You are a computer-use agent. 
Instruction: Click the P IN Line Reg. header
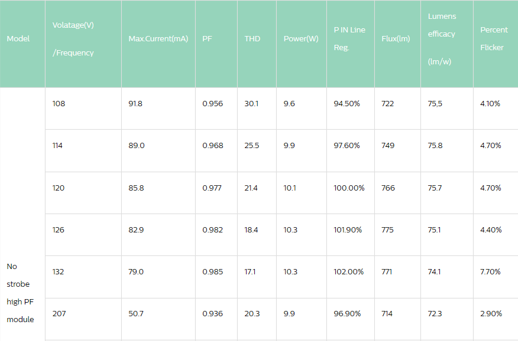(349, 39)
